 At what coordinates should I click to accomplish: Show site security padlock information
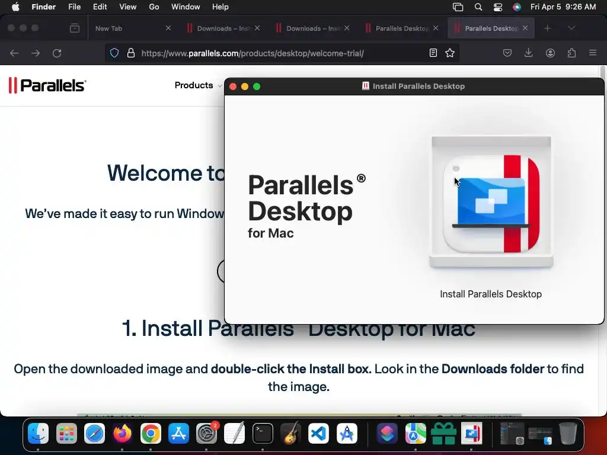(x=131, y=53)
